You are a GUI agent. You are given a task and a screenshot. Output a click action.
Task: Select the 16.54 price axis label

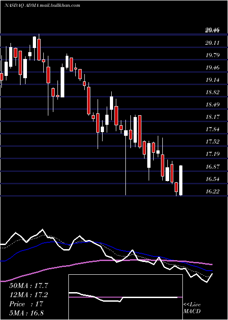pos(212,179)
